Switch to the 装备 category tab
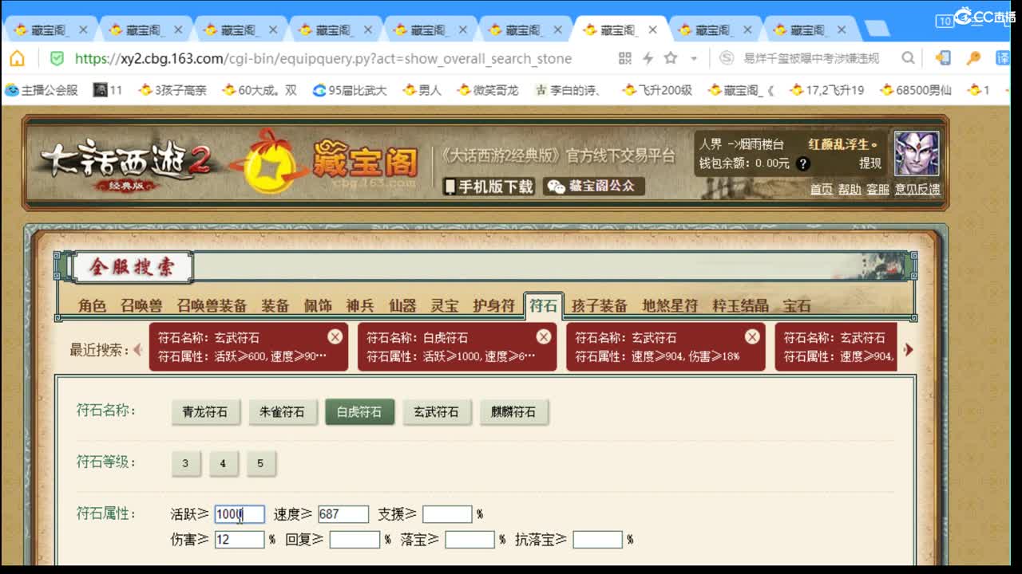The image size is (1022, 574). tap(275, 306)
